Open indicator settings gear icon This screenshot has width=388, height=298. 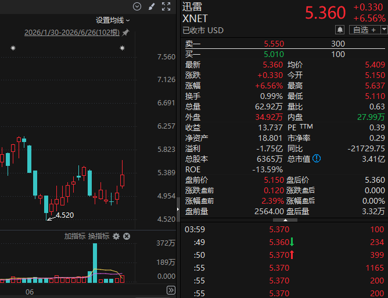coord(116,236)
